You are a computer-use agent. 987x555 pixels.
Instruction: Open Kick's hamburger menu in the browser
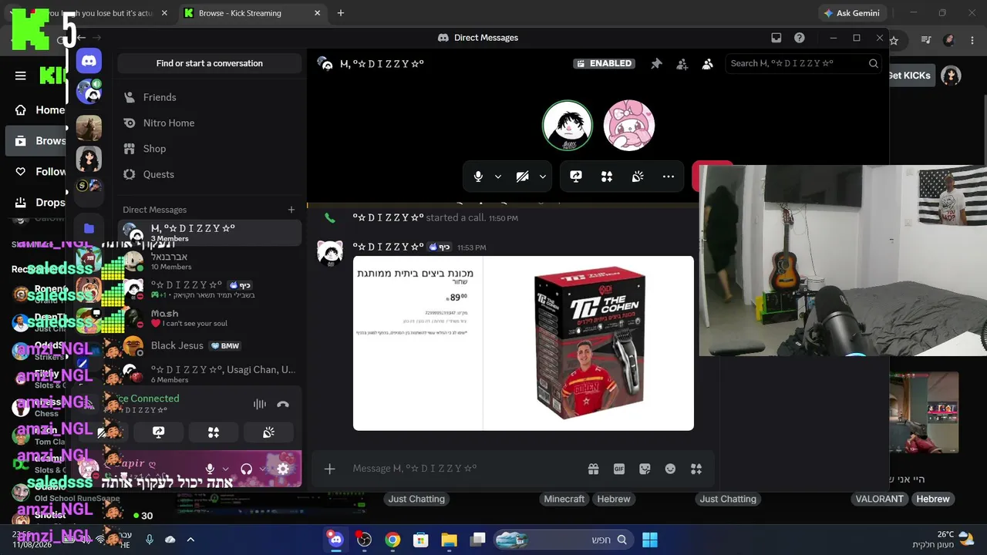pos(21,76)
